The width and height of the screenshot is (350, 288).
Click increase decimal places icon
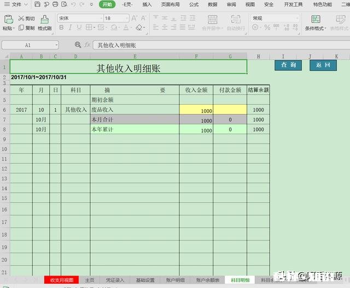pos(287,27)
